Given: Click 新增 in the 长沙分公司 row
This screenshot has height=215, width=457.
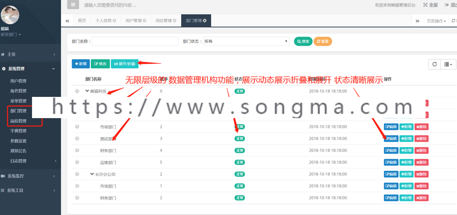Looking at the screenshot, I should (406, 174).
